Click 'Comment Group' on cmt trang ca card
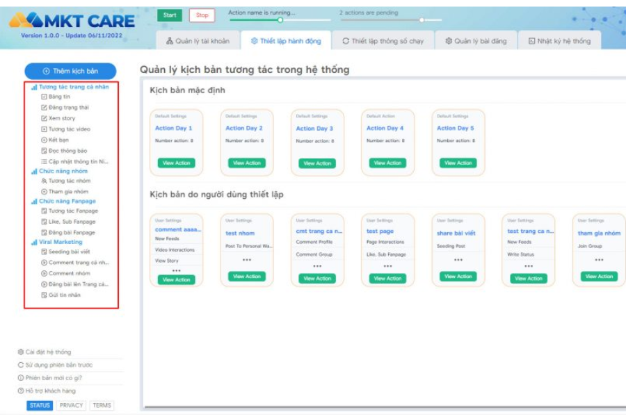 [x=314, y=254]
